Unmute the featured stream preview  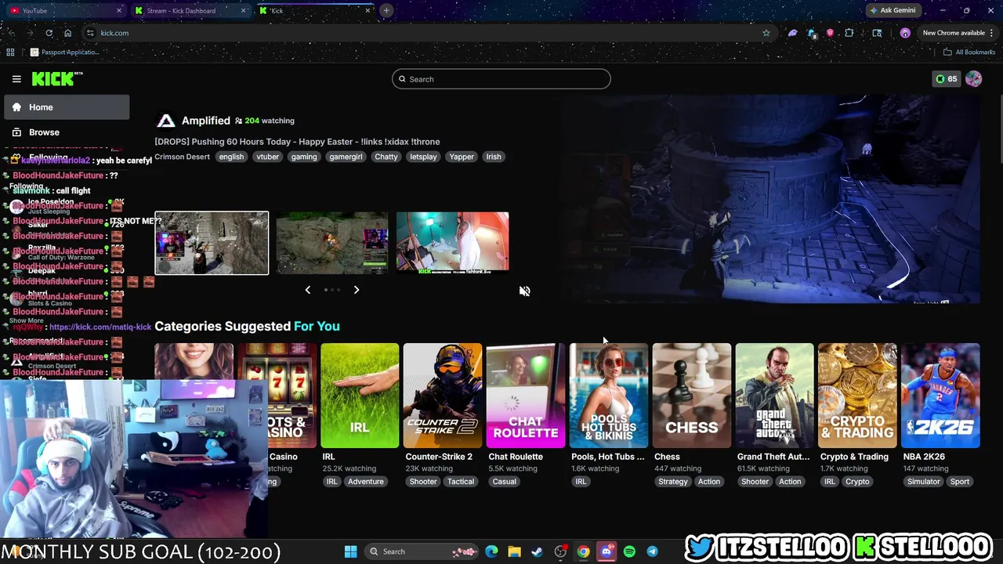[525, 291]
